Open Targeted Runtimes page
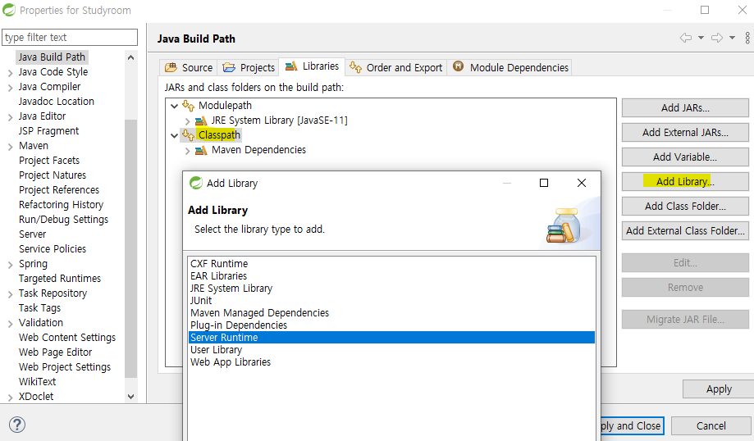This screenshot has width=754, height=441. point(60,279)
